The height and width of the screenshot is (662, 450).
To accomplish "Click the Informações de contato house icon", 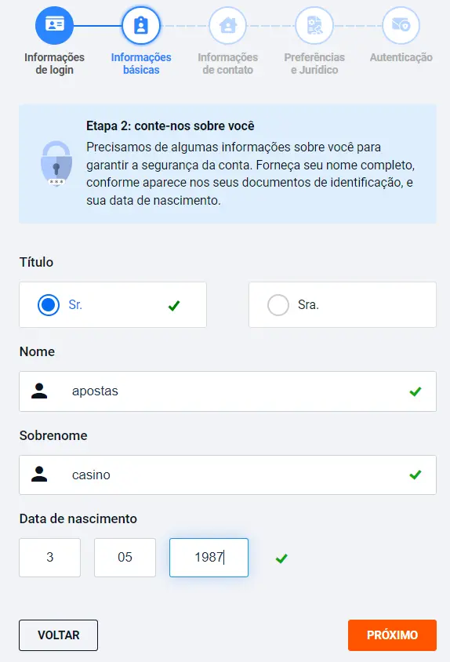I will click(x=227, y=25).
